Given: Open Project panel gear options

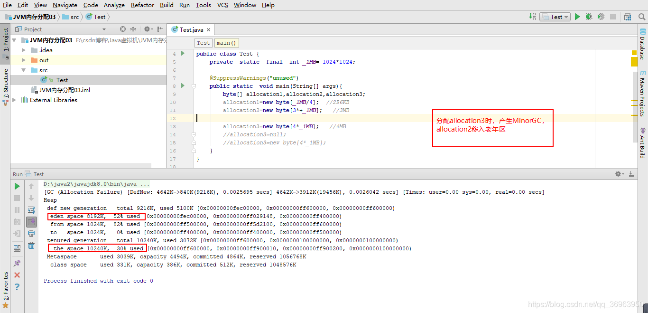Looking at the screenshot, I should point(148,29).
